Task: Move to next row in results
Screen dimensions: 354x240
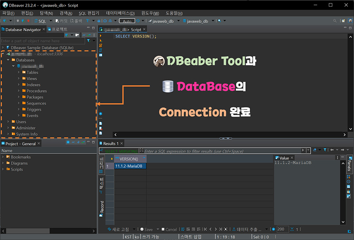Action: click(215, 229)
